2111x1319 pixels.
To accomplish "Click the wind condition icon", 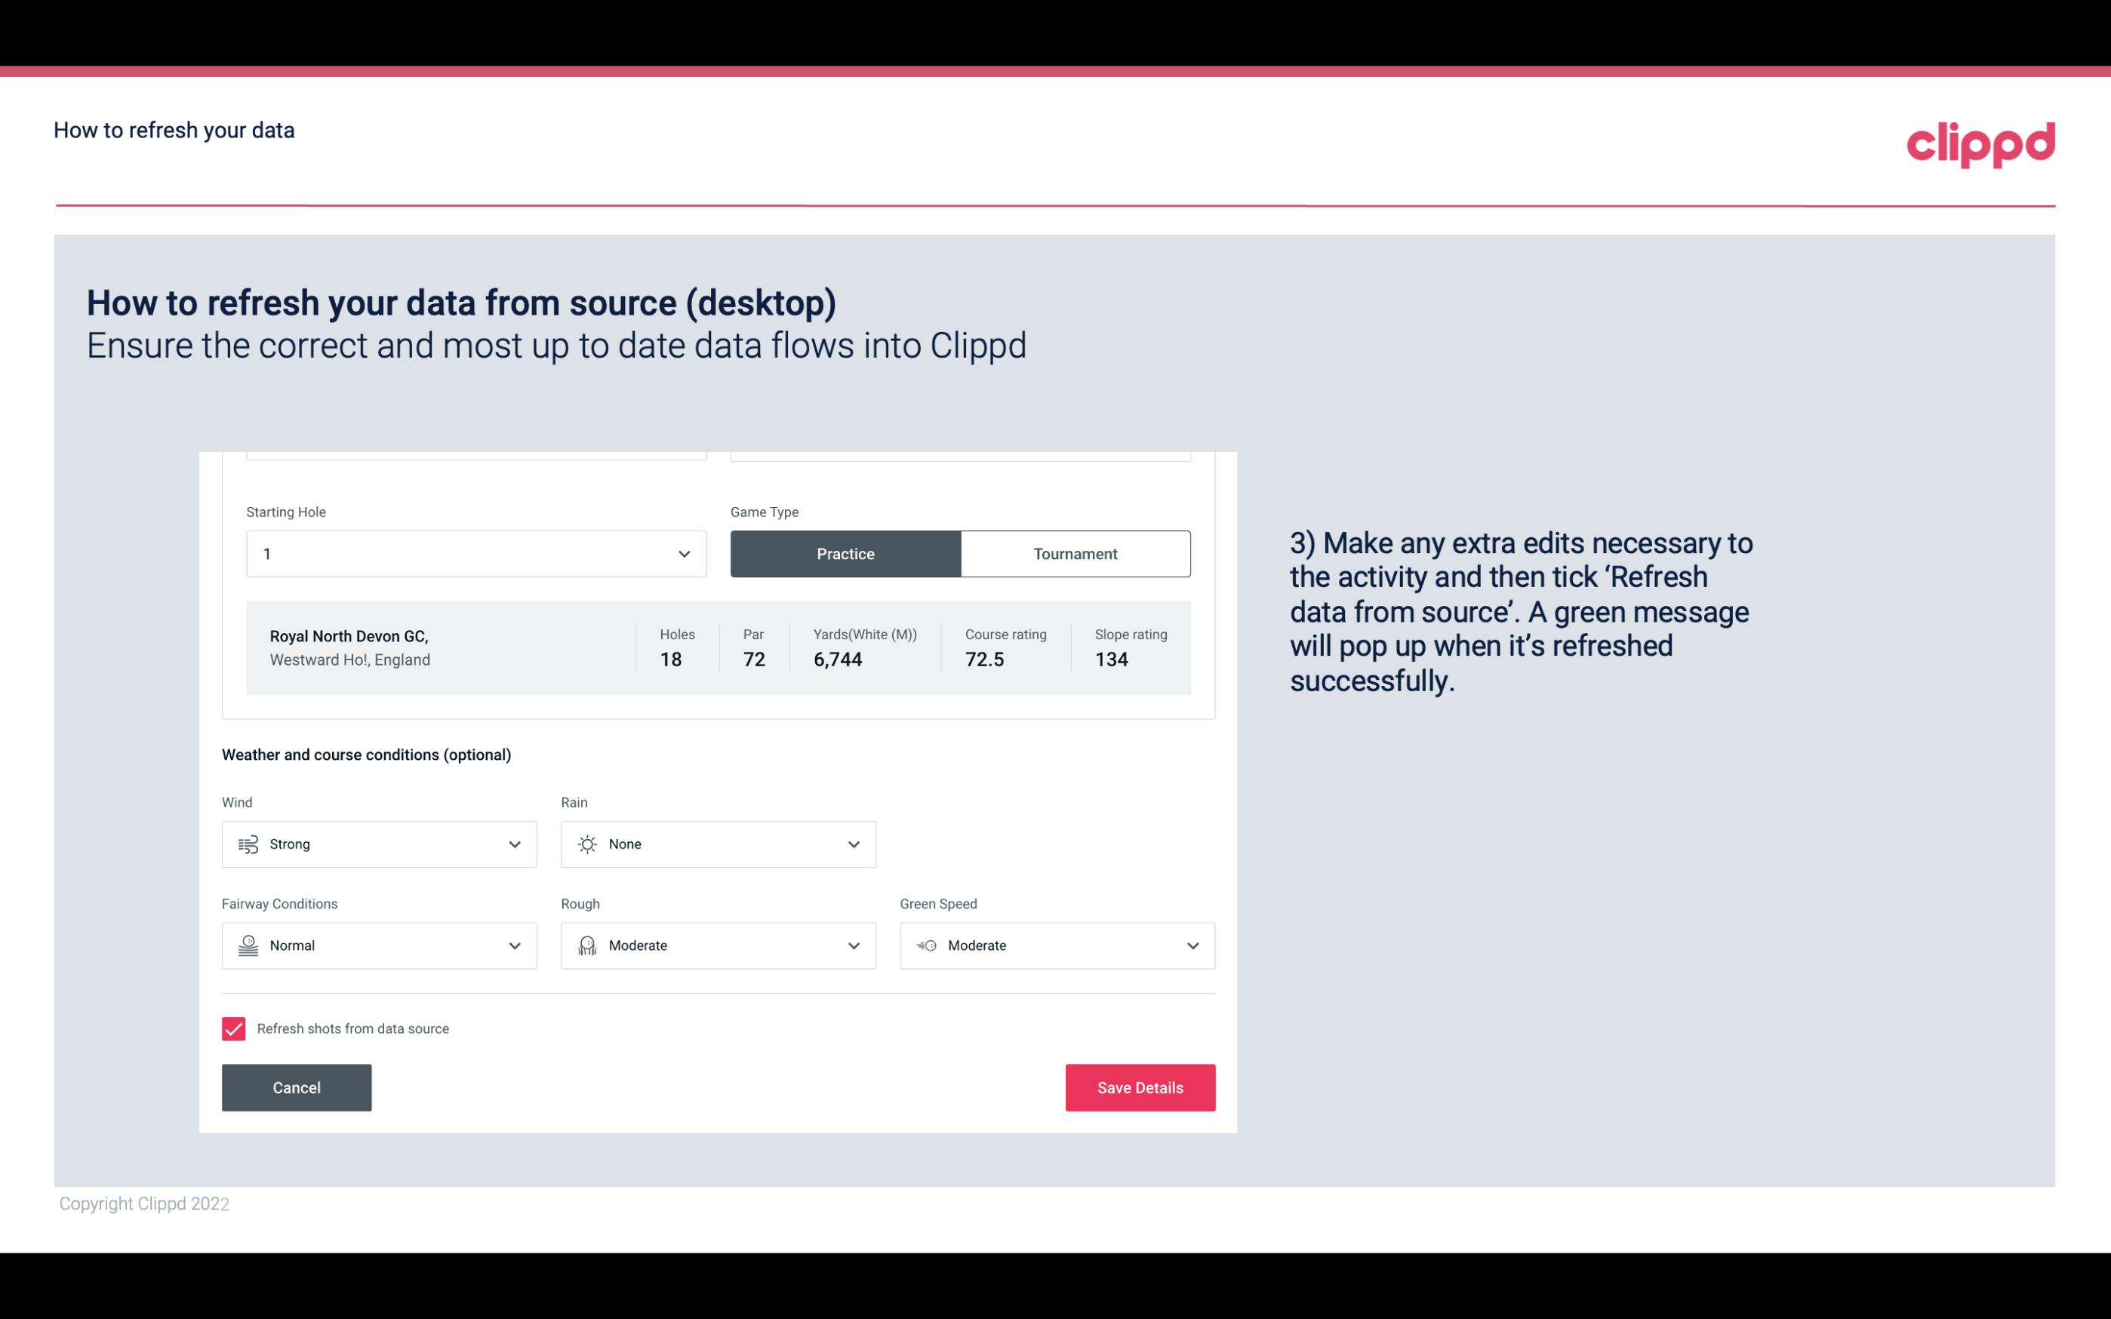I will (248, 844).
